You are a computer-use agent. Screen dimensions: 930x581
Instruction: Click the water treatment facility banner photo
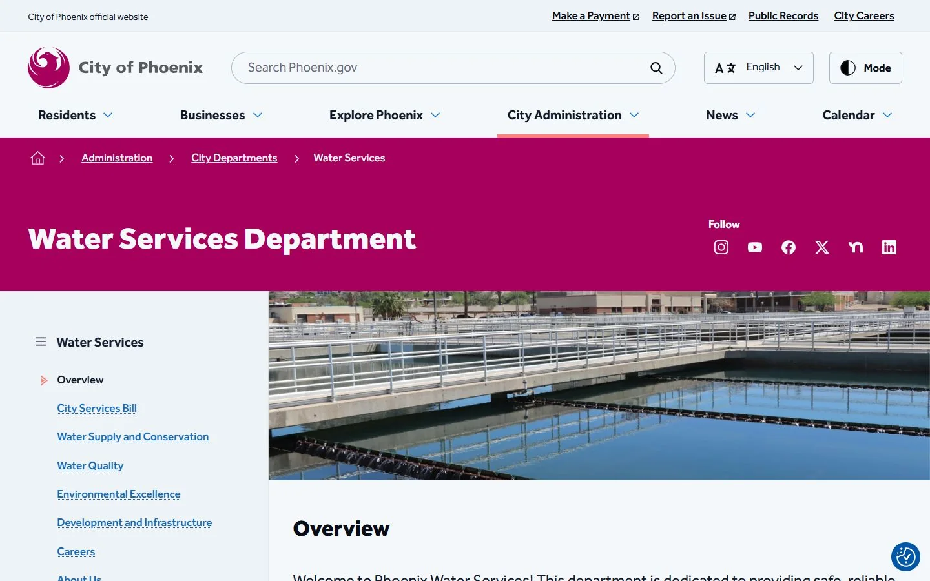pyautogui.click(x=599, y=385)
